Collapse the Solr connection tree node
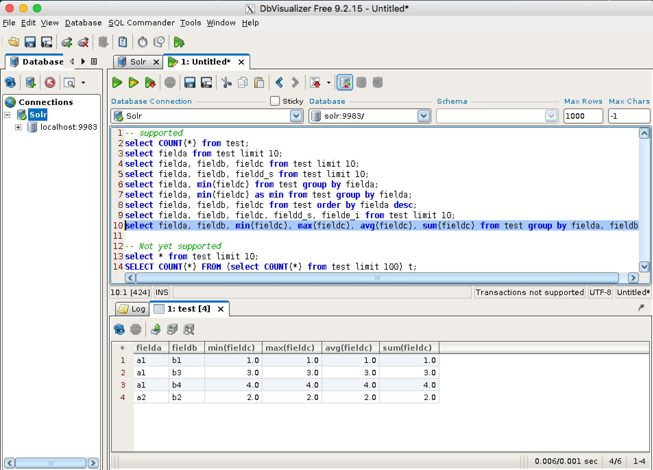The image size is (653, 470). (8, 115)
